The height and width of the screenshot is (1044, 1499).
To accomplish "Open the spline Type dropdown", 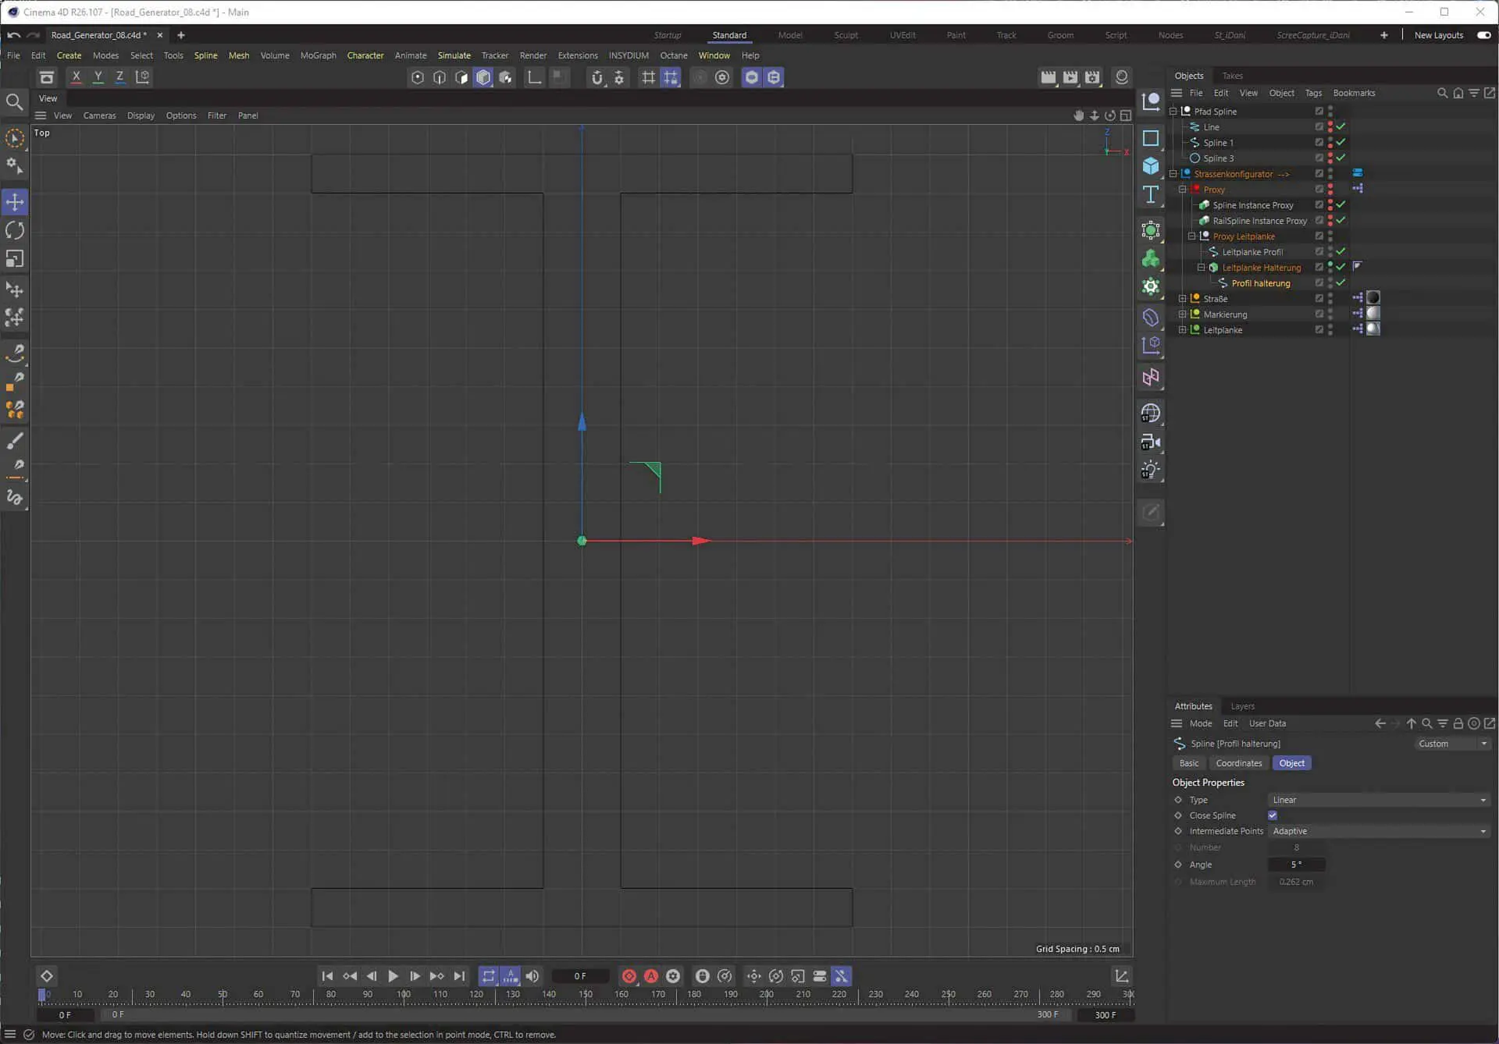I will [1379, 800].
